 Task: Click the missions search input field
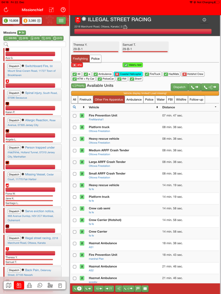click(35, 44)
